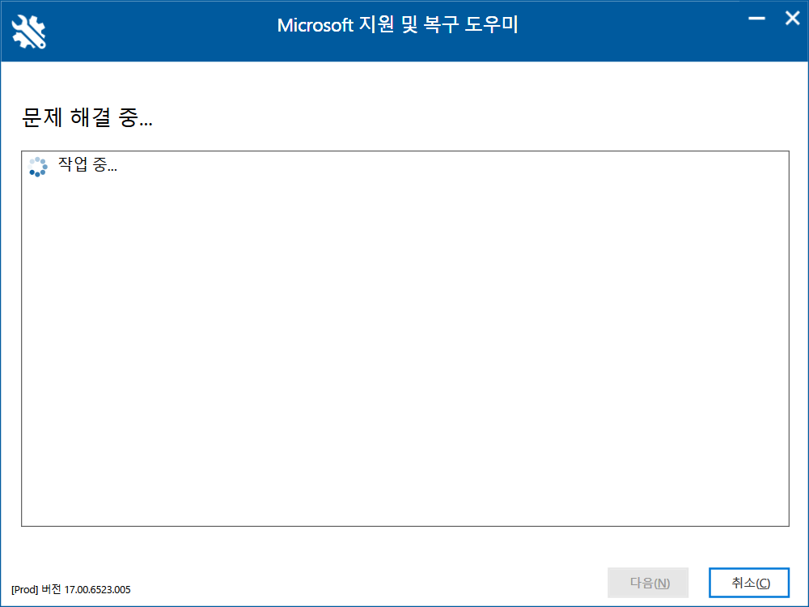Click the 작업 중... status text

pos(87,164)
